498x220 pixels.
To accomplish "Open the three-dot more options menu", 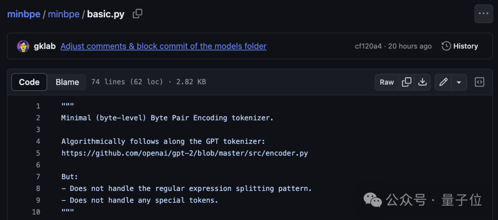I will [x=483, y=13].
